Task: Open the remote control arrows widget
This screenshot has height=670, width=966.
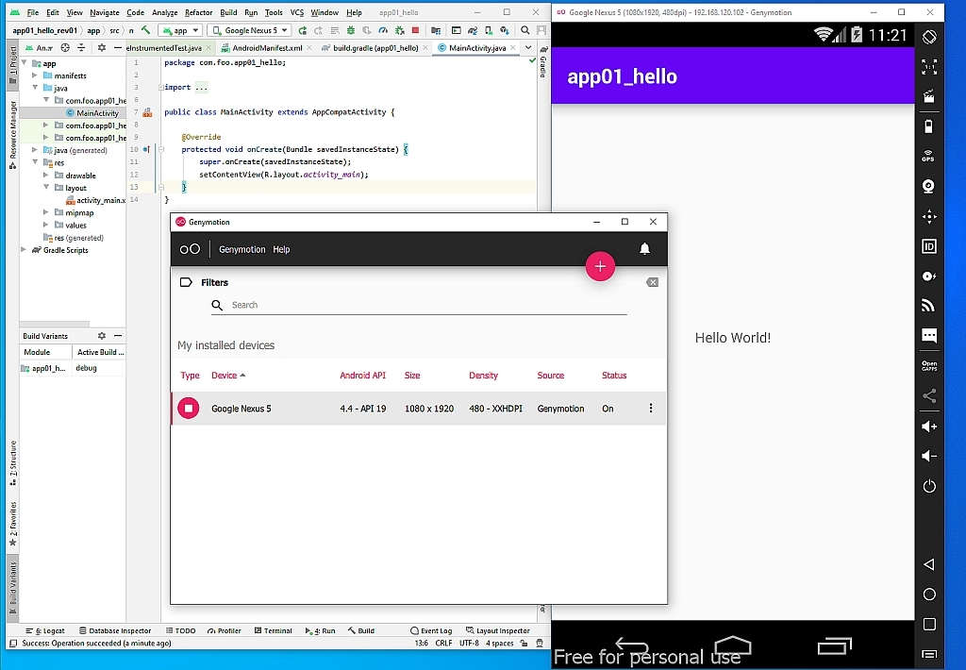Action: [929, 216]
